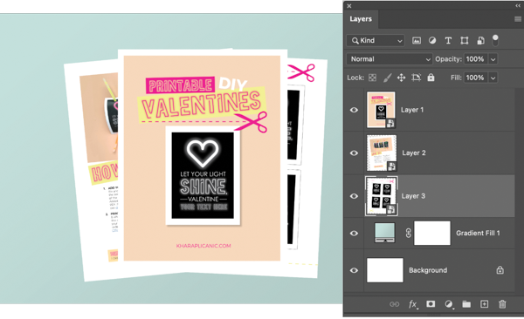Click Gradient Fill 1 gradient thumbnail
Viewport: 524px width, 319px height.
coord(385,233)
